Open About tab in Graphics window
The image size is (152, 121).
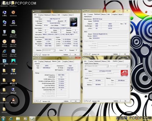[121, 61]
